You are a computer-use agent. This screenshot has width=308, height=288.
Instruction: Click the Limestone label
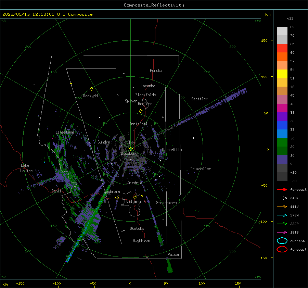click(x=65, y=132)
